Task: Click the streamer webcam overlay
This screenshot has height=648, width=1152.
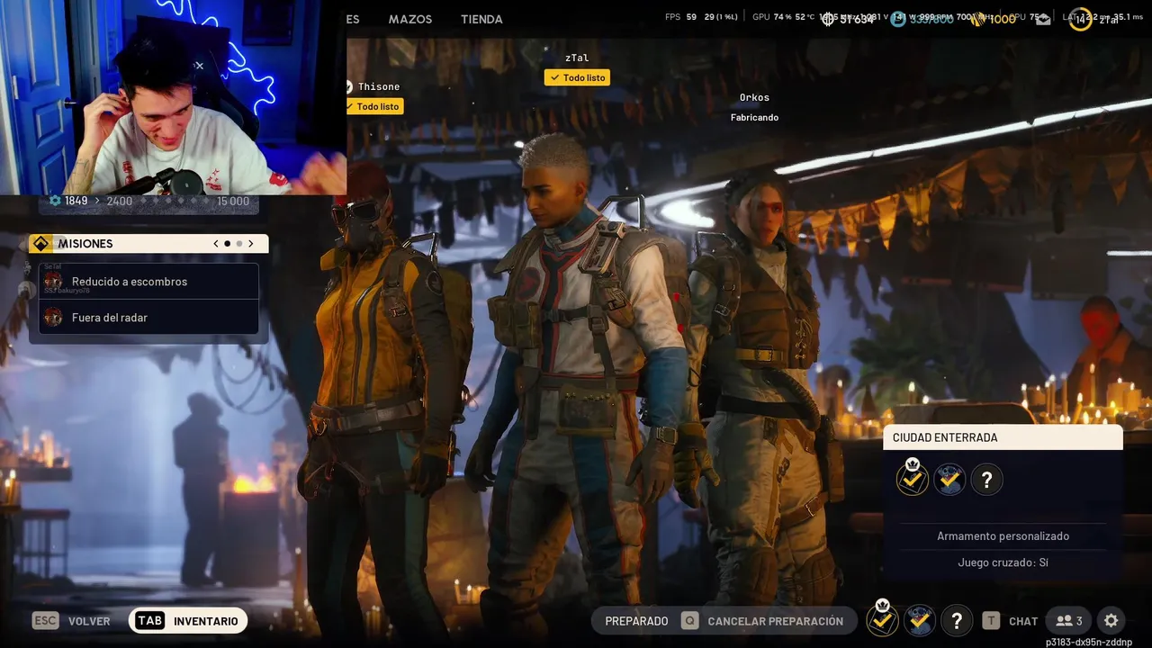Action: 173,97
